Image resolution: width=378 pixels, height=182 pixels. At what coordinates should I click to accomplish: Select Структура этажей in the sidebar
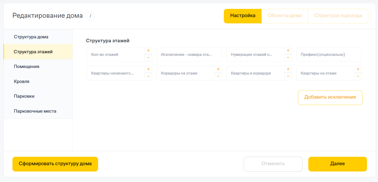click(38, 51)
